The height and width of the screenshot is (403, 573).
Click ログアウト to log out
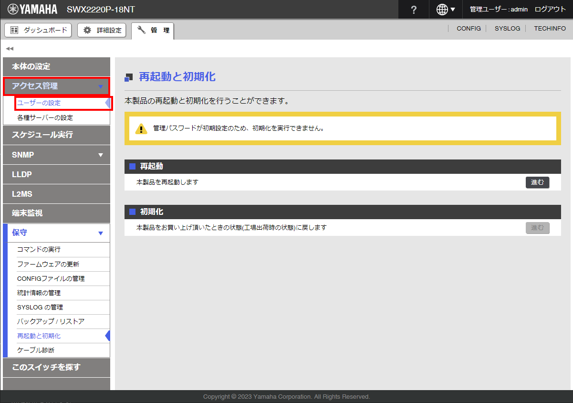550,10
